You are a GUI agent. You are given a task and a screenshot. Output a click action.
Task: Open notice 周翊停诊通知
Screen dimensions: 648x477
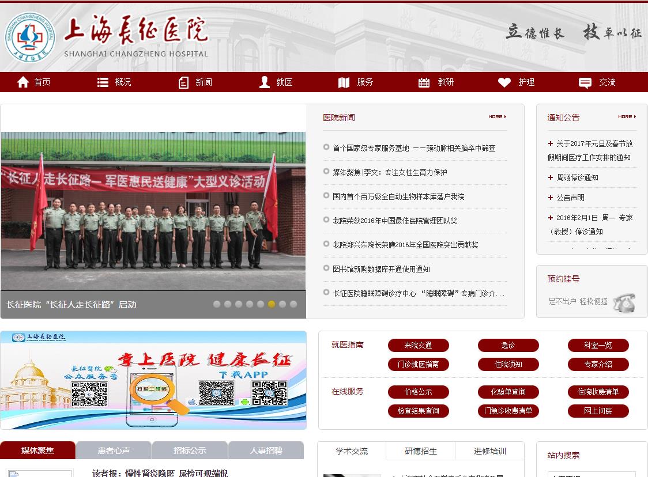(577, 177)
